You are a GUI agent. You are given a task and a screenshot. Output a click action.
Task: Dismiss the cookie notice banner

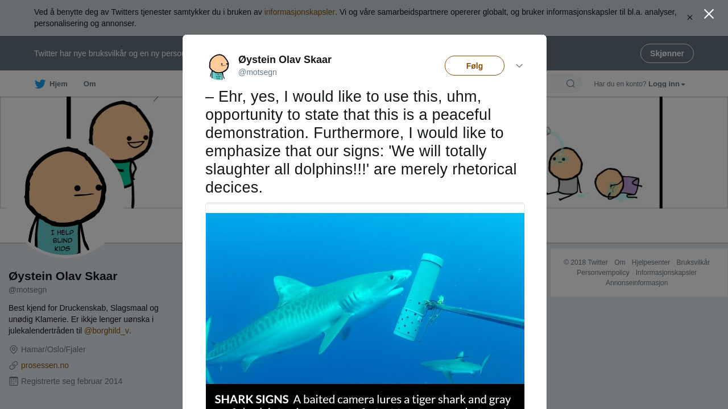689,18
